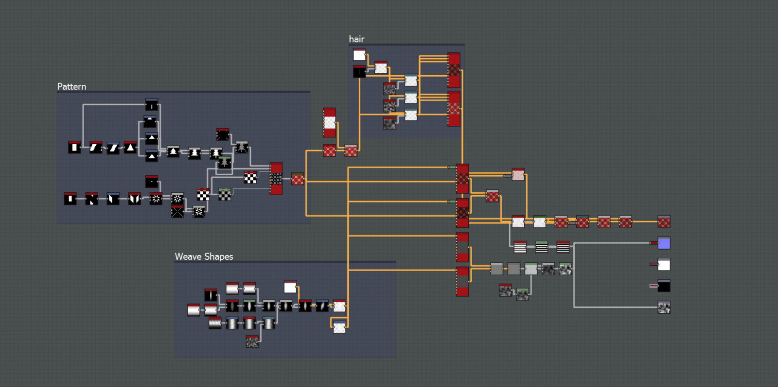Select the noise node at bottom of Weave Shapes

(x=252, y=341)
